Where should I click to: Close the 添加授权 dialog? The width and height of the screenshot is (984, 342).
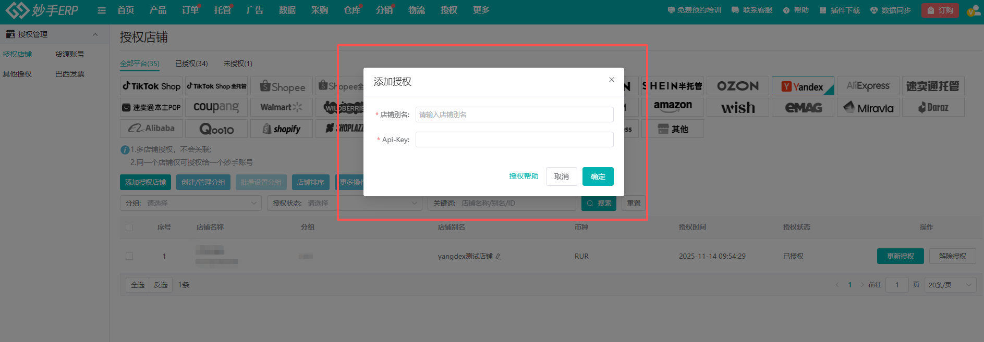pyautogui.click(x=612, y=80)
